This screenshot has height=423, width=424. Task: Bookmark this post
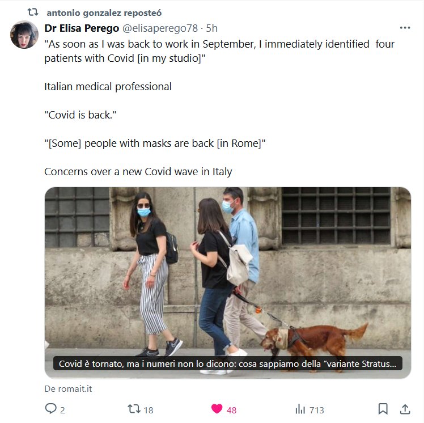[x=383, y=409]
